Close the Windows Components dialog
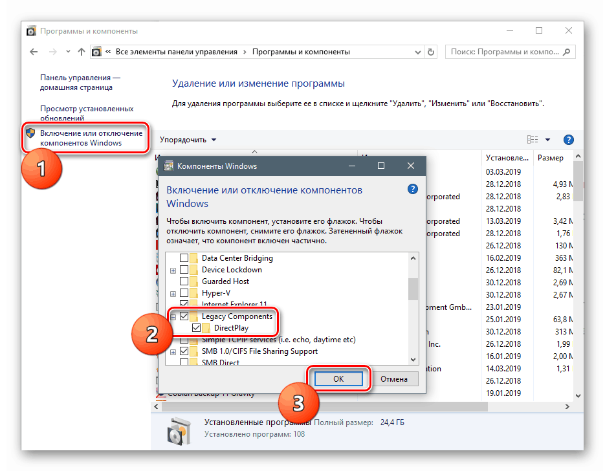This screenshot has height=471, width=605. click(x=410, y=166)
